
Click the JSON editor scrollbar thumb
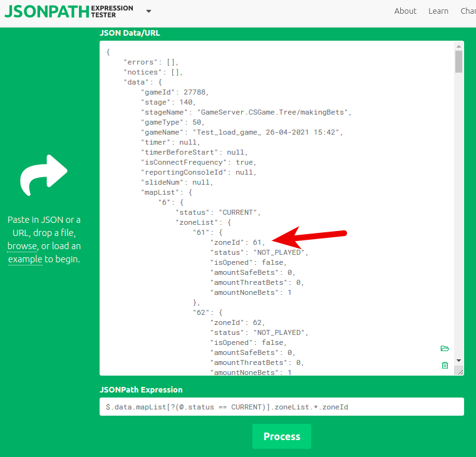(458, 61)
